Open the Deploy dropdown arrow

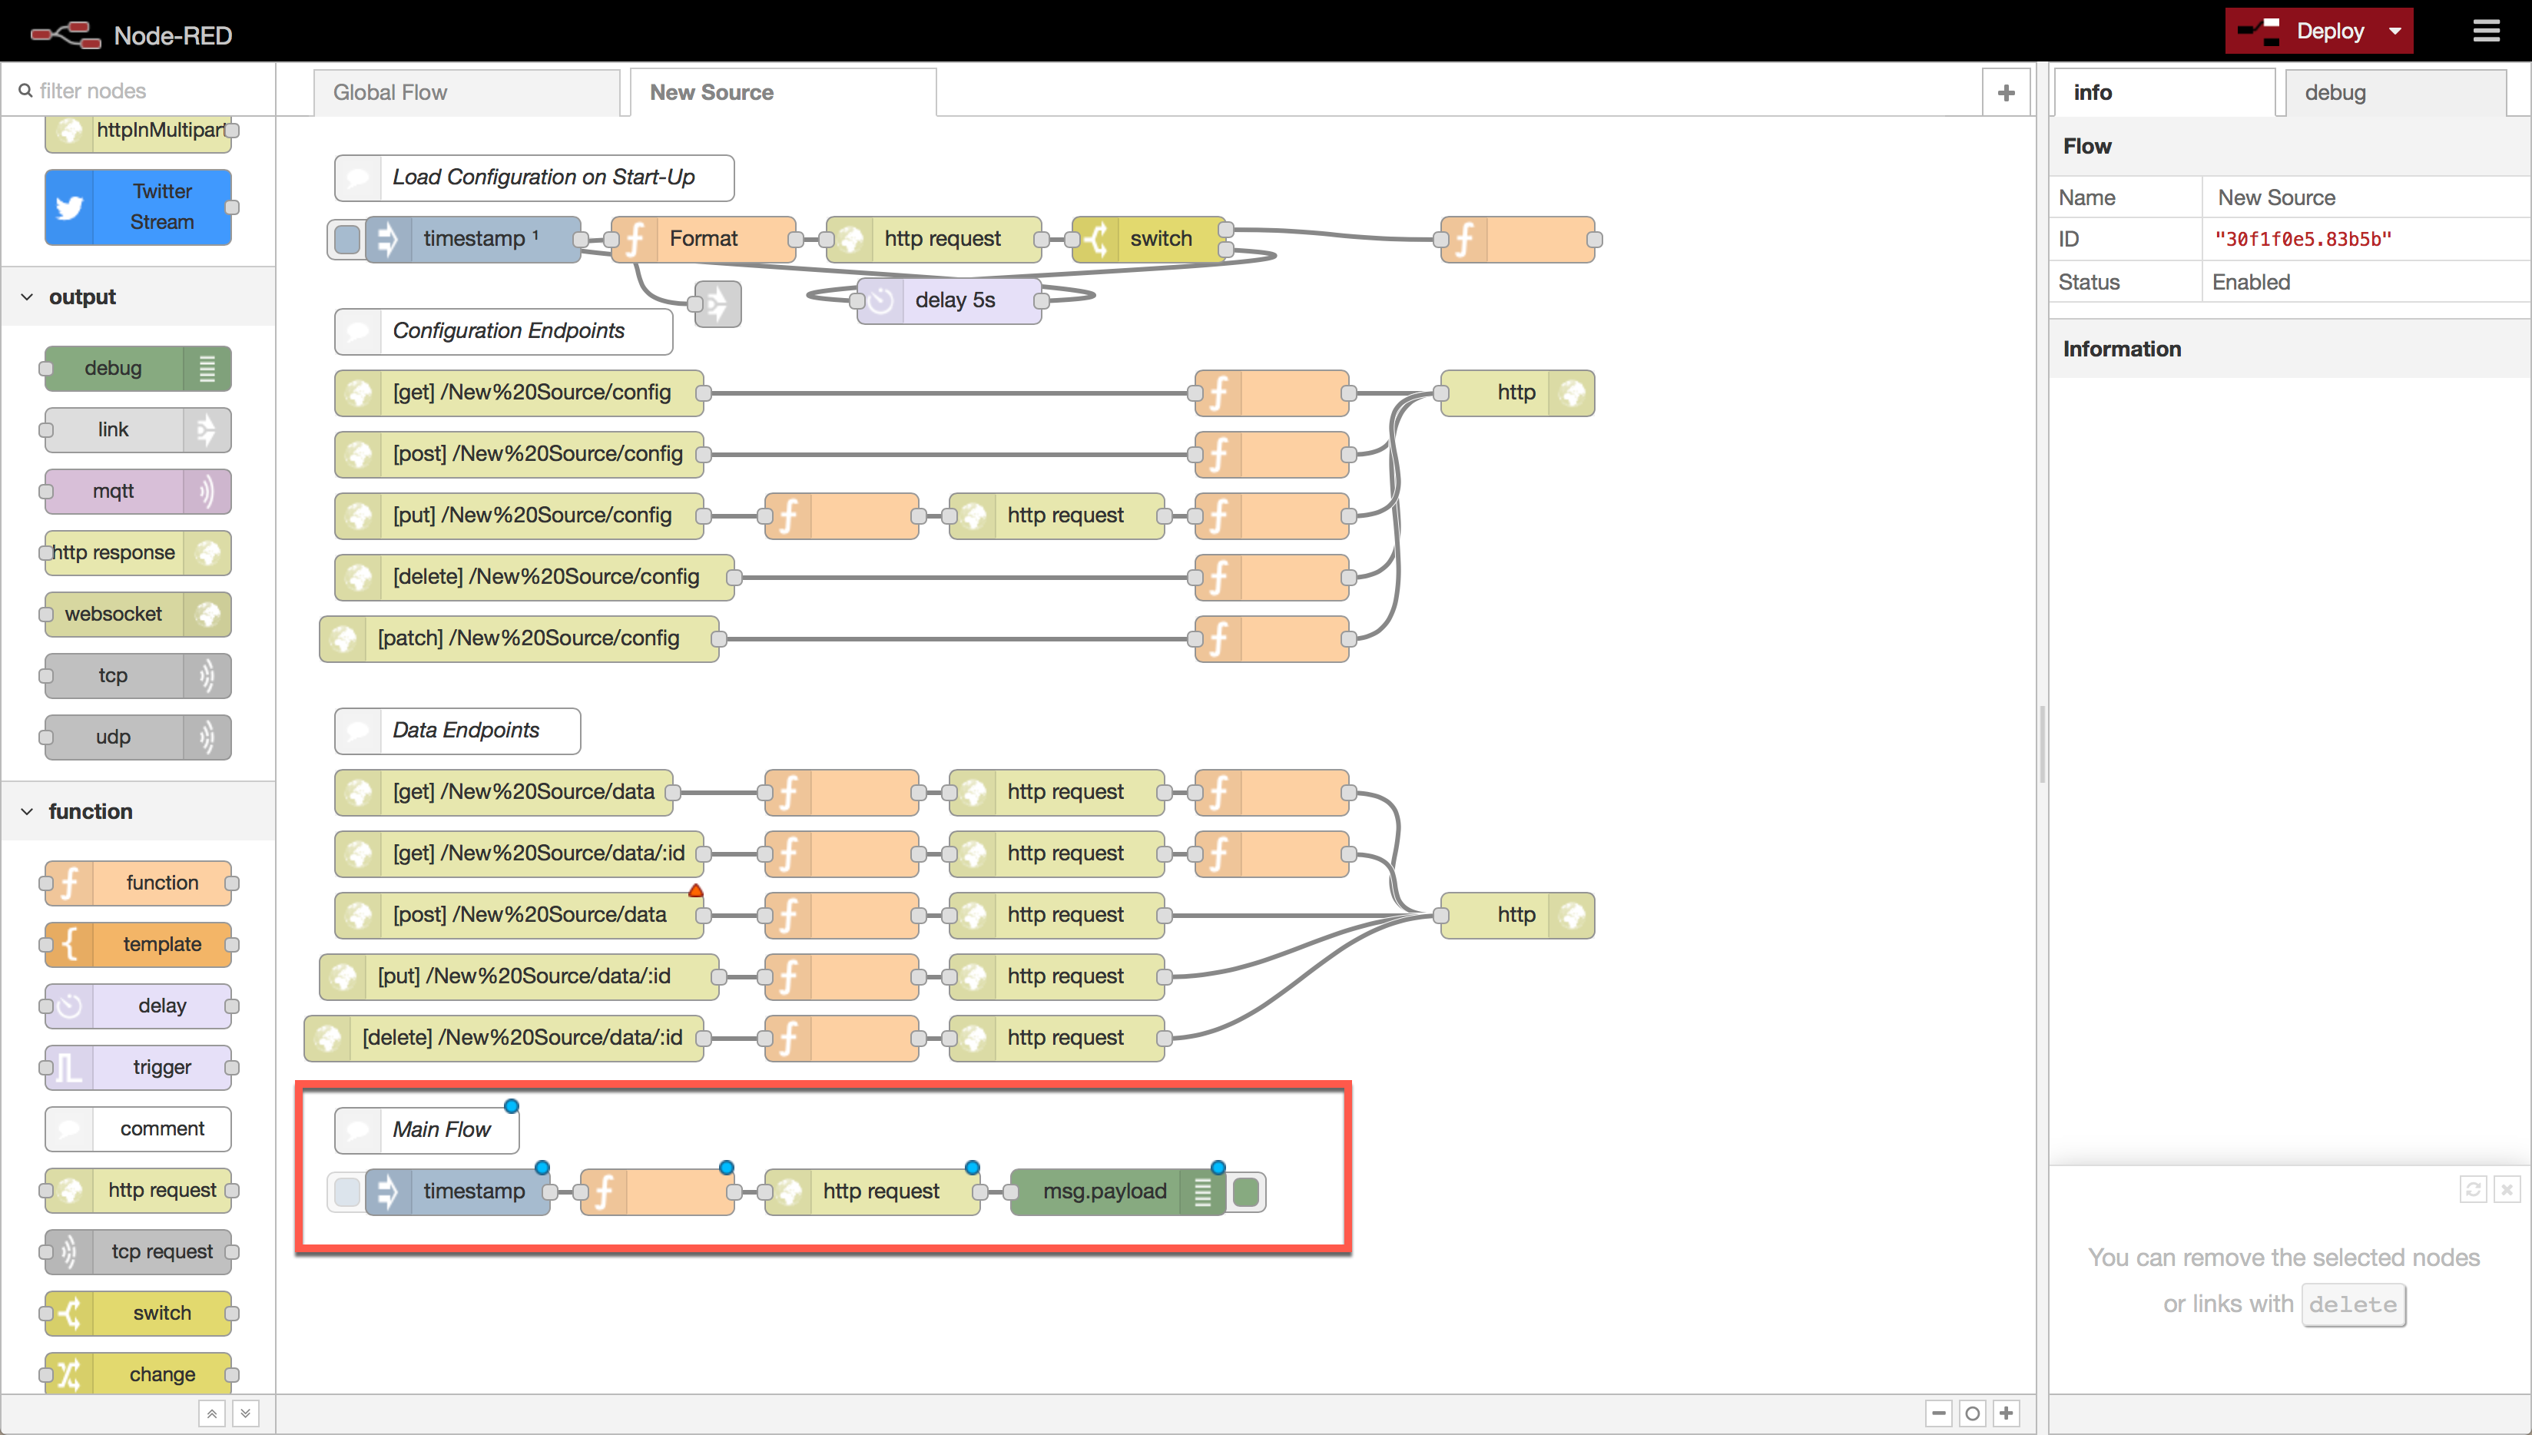click(x=2395, y=31)
